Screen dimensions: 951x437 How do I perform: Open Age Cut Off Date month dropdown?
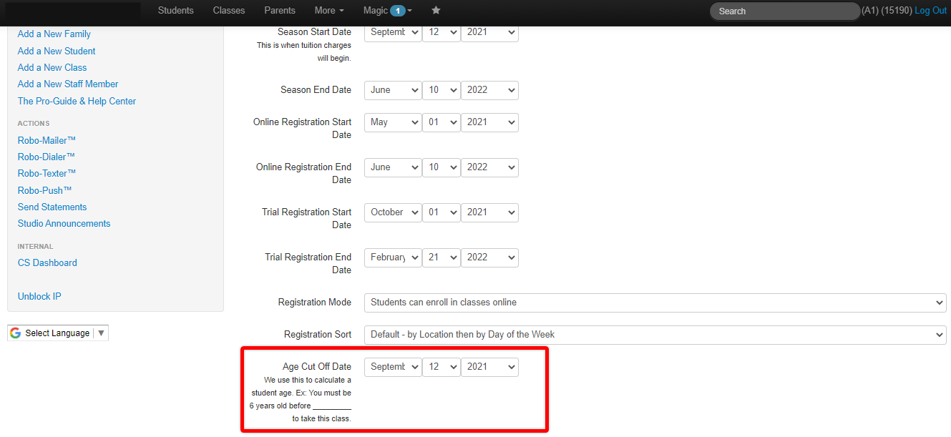click(x=393, y=367)
